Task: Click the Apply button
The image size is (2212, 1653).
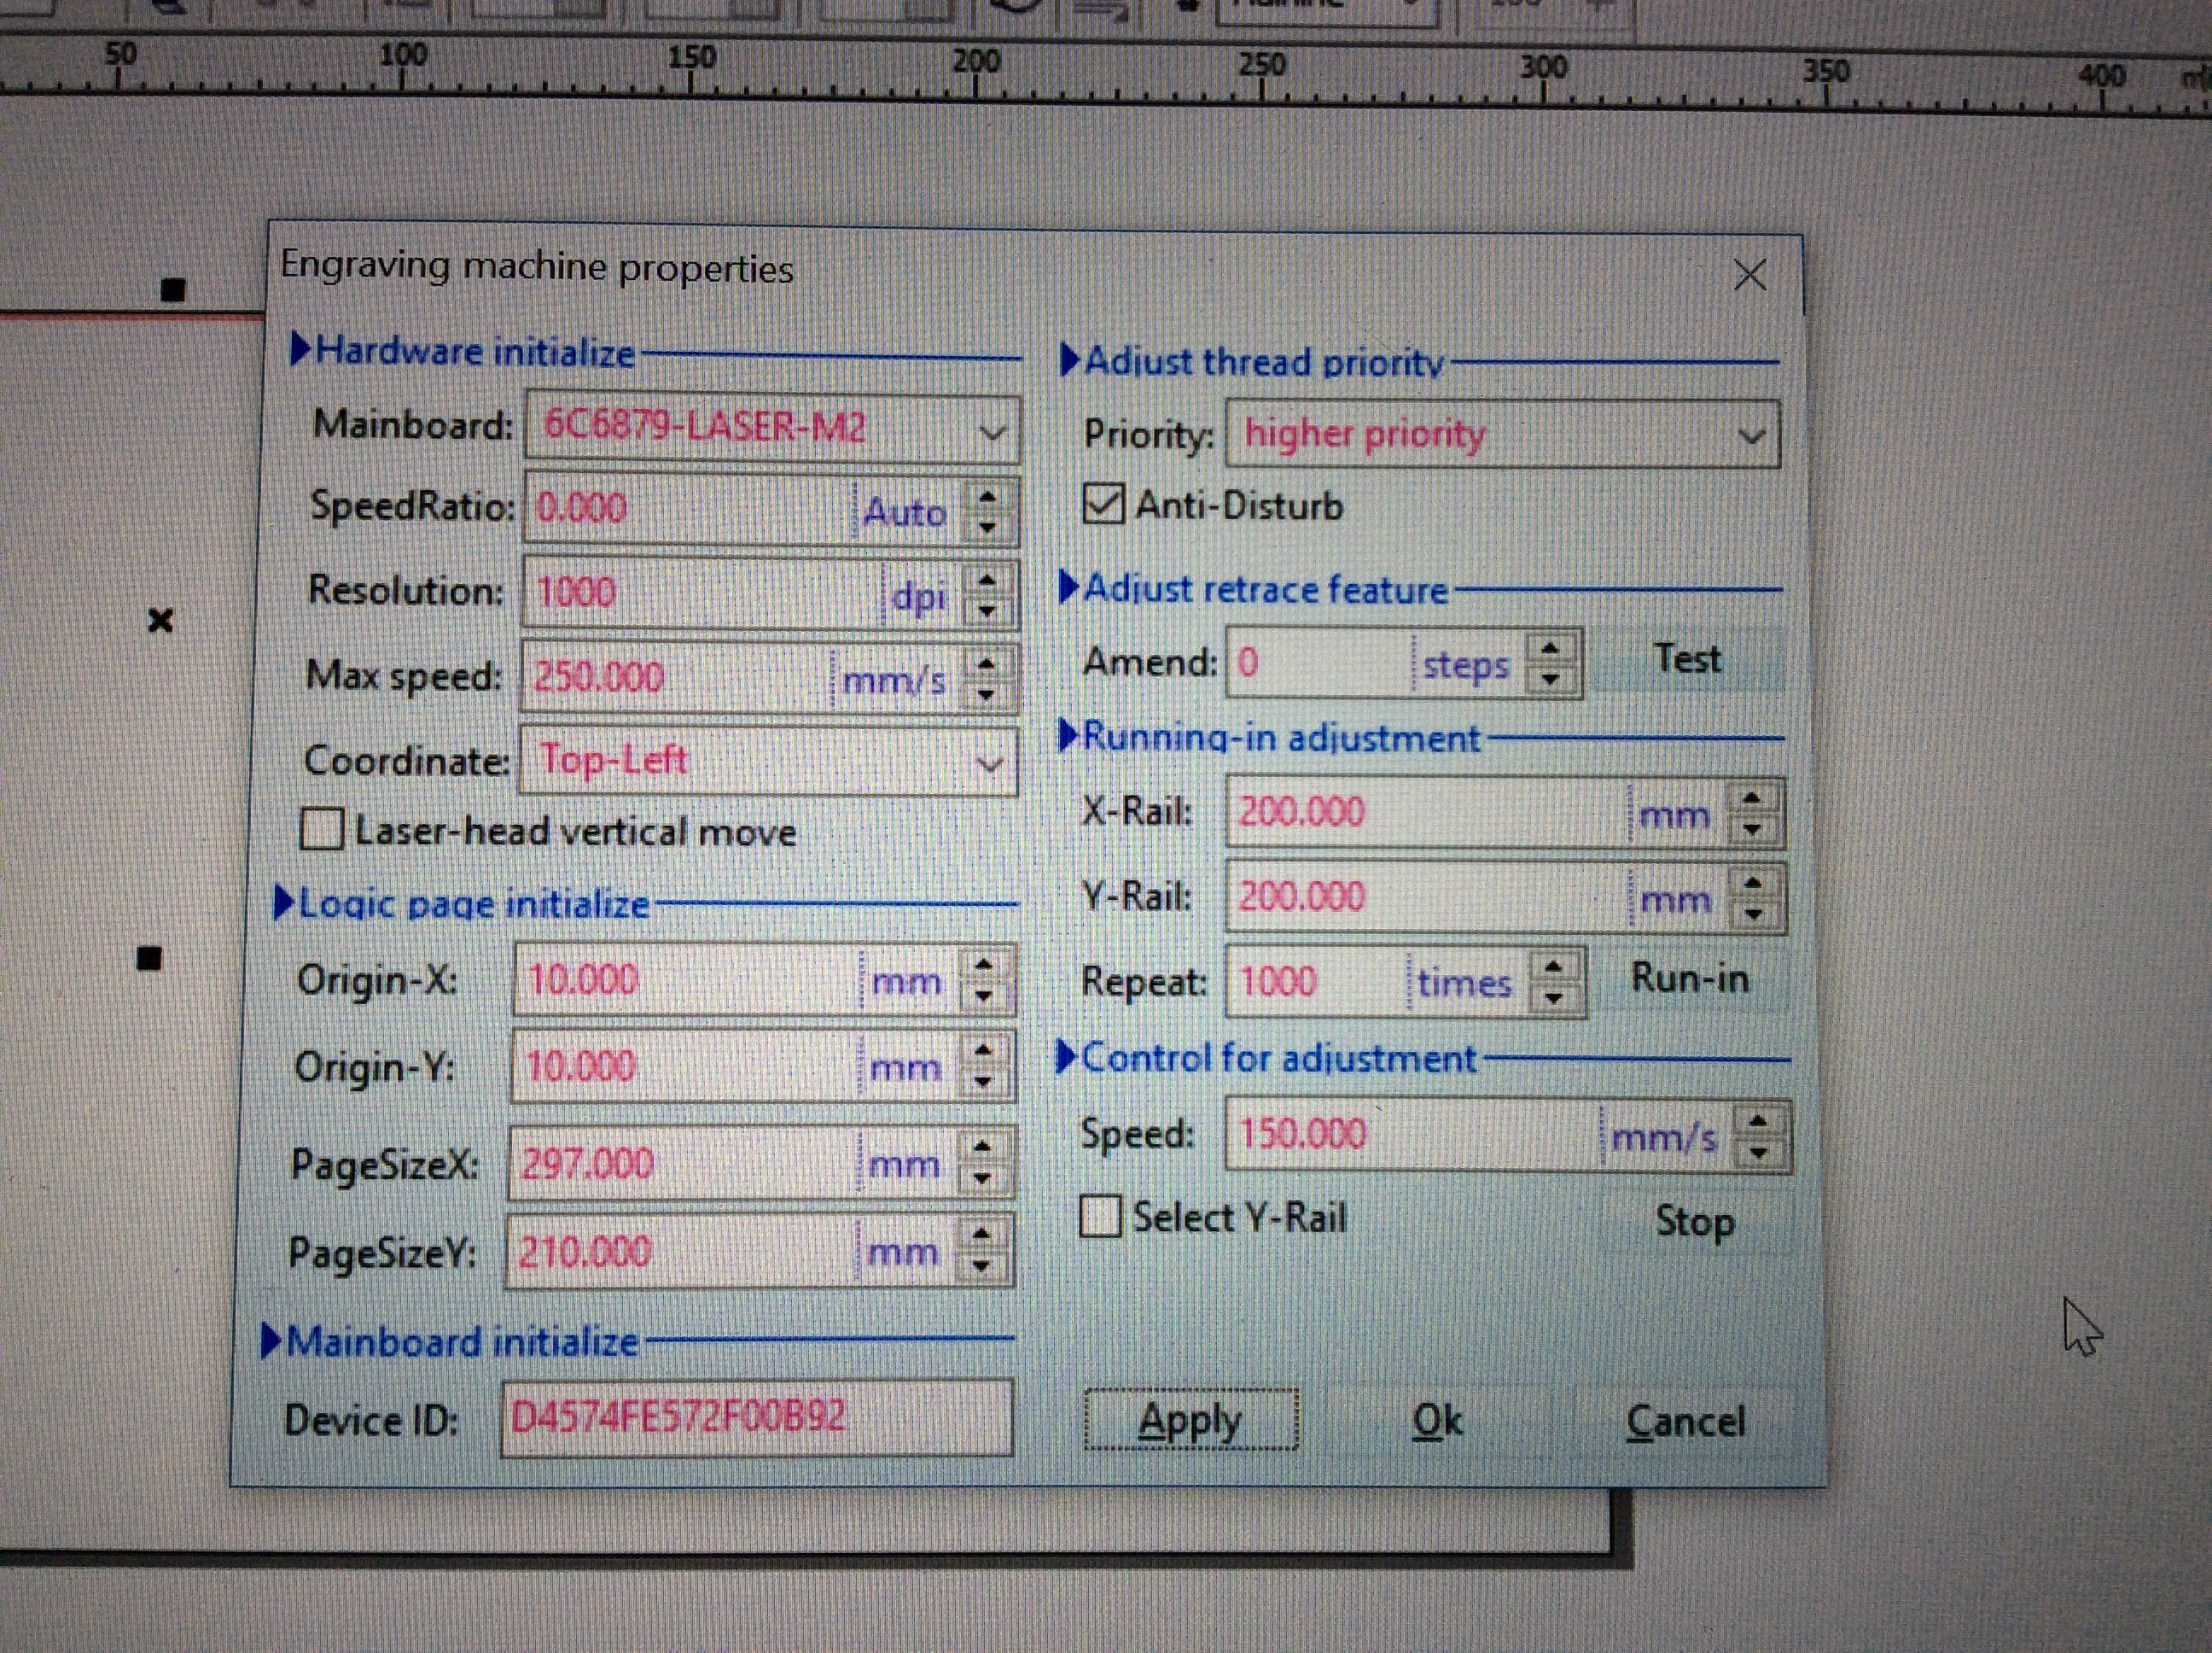Action: (x=1191, y=1419)
